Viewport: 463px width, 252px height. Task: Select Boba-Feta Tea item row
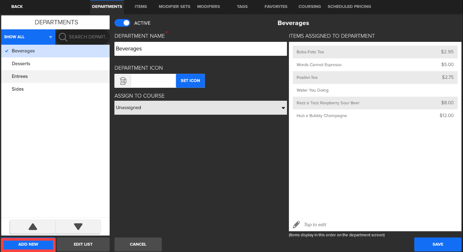point(375,52)
